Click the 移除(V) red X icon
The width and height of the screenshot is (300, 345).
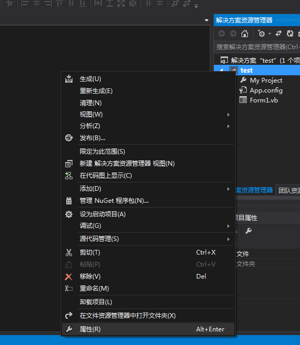(x=68, y=277)
